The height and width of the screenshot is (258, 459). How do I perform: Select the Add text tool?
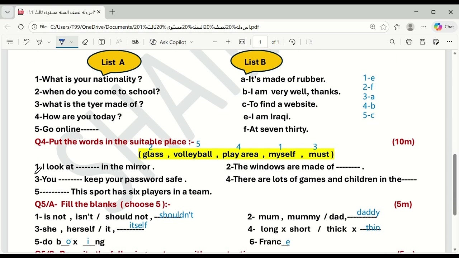(102, 42)
